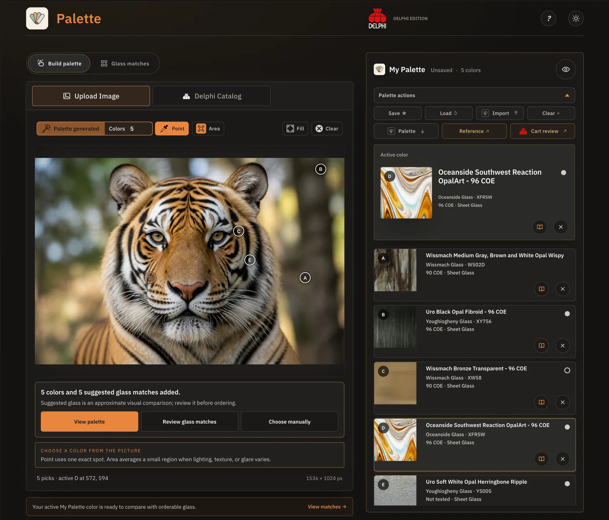Toggle status dot on Uro Soft White Opal

pyautogui.click(x=567, y=484)
